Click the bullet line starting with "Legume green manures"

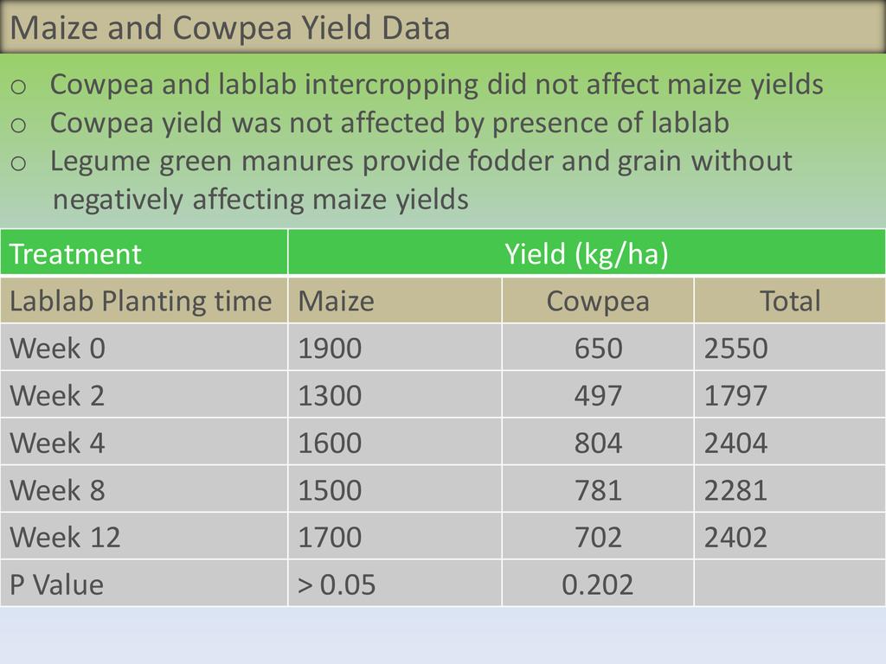[x=421, y=161]
